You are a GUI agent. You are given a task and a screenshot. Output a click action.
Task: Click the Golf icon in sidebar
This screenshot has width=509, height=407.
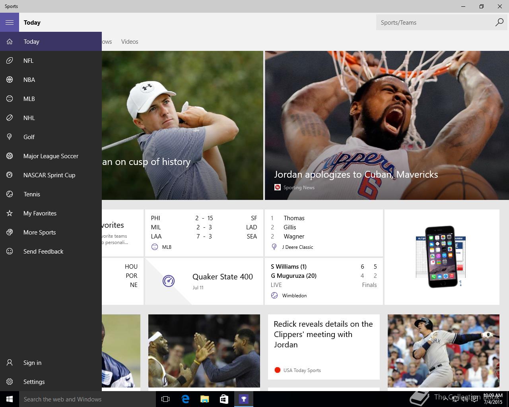[x=10, y=137]
